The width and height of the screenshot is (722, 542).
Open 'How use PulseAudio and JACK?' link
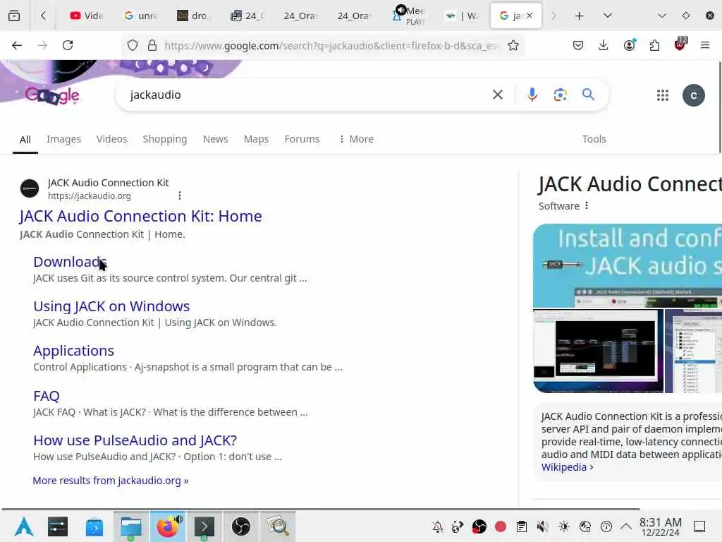click(x=135, y=440)
